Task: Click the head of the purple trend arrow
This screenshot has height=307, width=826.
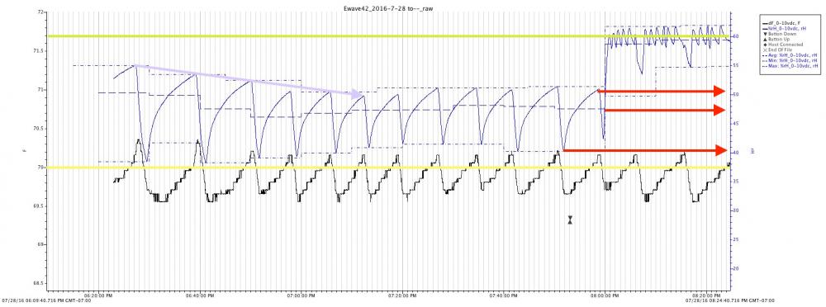Action: 358,95
